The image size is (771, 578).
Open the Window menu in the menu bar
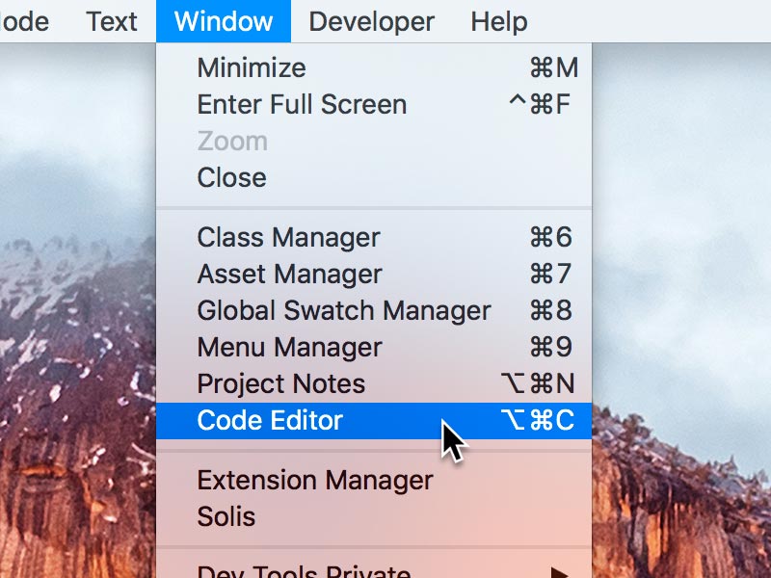click(223, 21)
